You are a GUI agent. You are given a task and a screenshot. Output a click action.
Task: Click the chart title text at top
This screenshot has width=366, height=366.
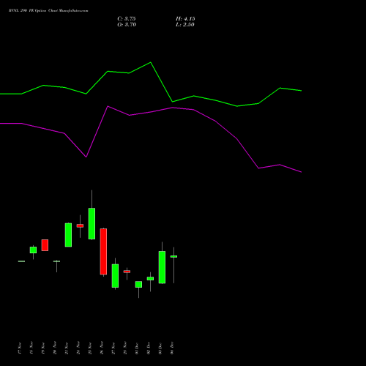tap(48, 11)
